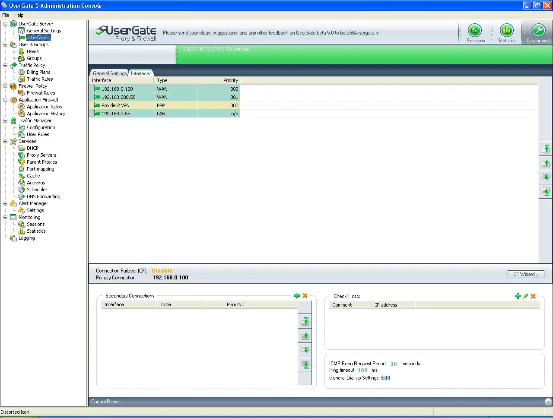Screen dimensions: 553x418
Task: Select the Interfaces tab
Action: pyautogui.click(x=141, y=73)
